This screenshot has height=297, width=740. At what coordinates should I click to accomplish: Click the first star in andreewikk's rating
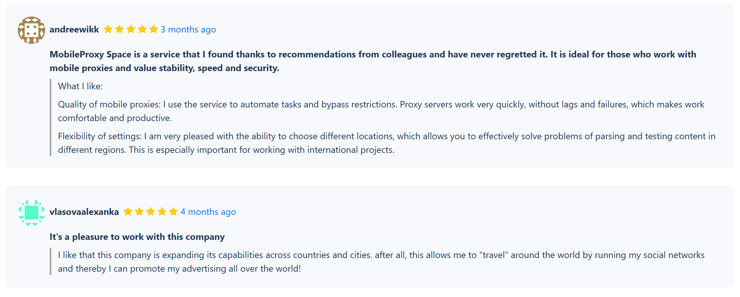(108, 30)
